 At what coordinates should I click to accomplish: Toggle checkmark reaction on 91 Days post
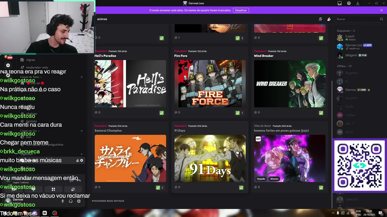click(x=241, y=187)
